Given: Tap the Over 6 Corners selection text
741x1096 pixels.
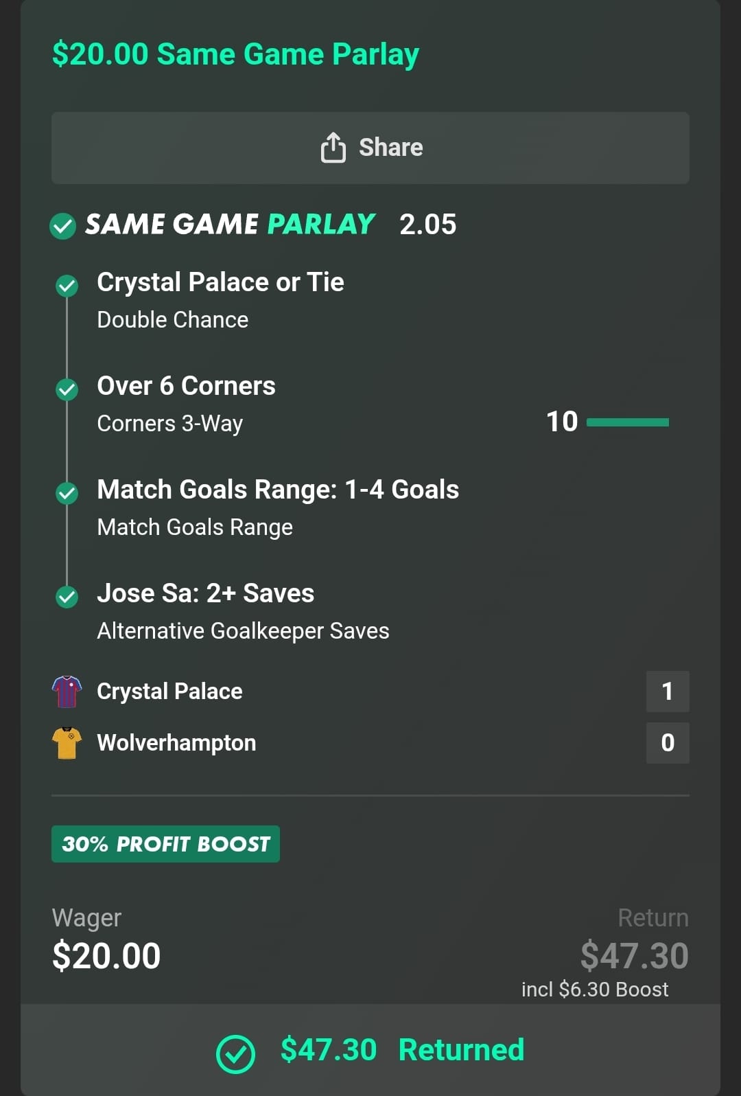Looking at the screenshot, I should tap(186, 386).
